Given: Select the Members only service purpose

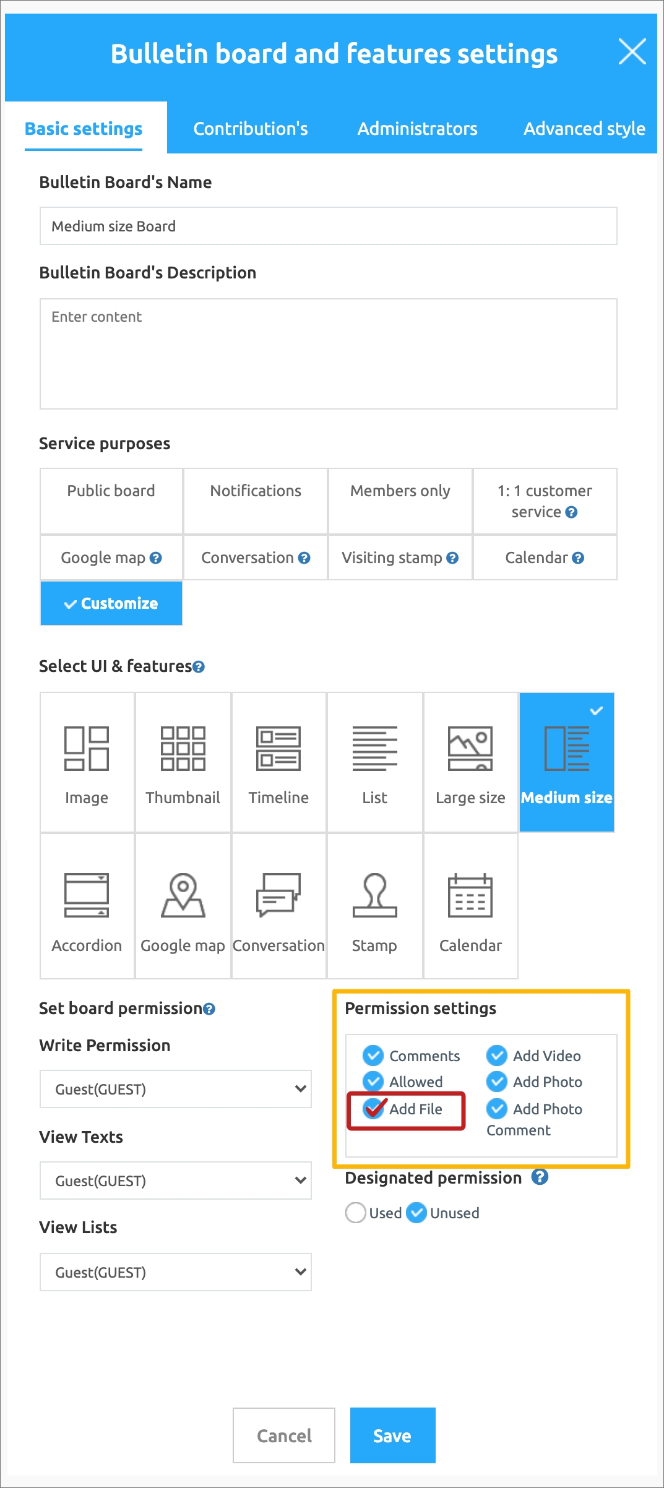Looking at the screenshot, I should click(400, 501).
